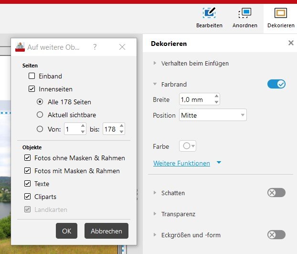297x254 pixels.
Task: Select Alle 178 Seiten radio option
Action: [x=40, y=102]
